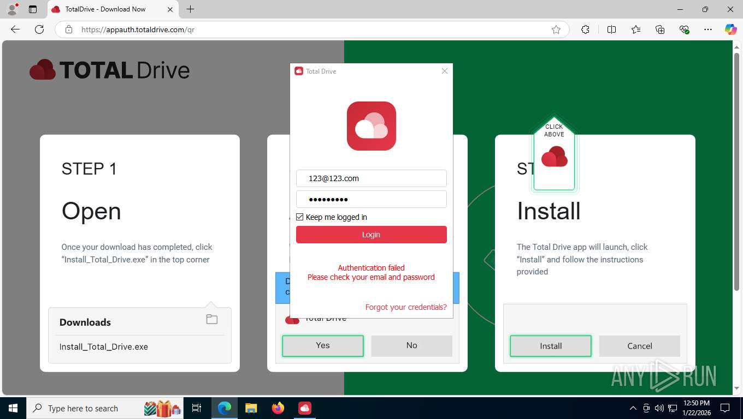
Task: Click the Total Drive cloud logo in dialog
Action: (371, 126)
